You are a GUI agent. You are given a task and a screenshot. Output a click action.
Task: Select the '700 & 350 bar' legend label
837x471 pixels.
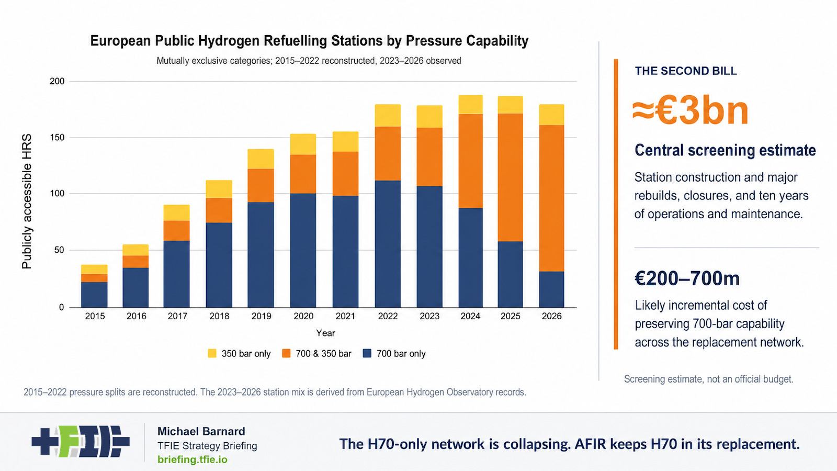coord(323,354)
